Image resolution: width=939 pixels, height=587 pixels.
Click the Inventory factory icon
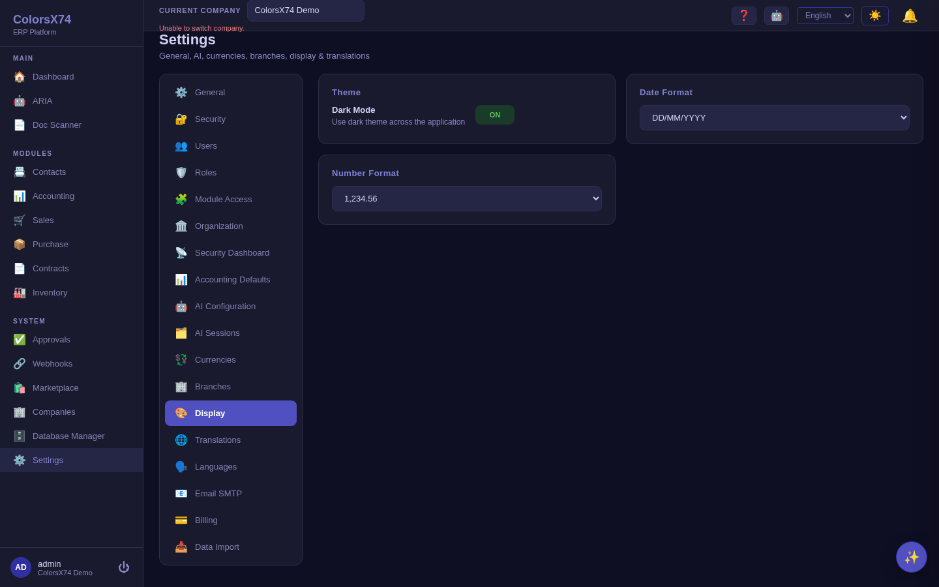click(20, 293)
